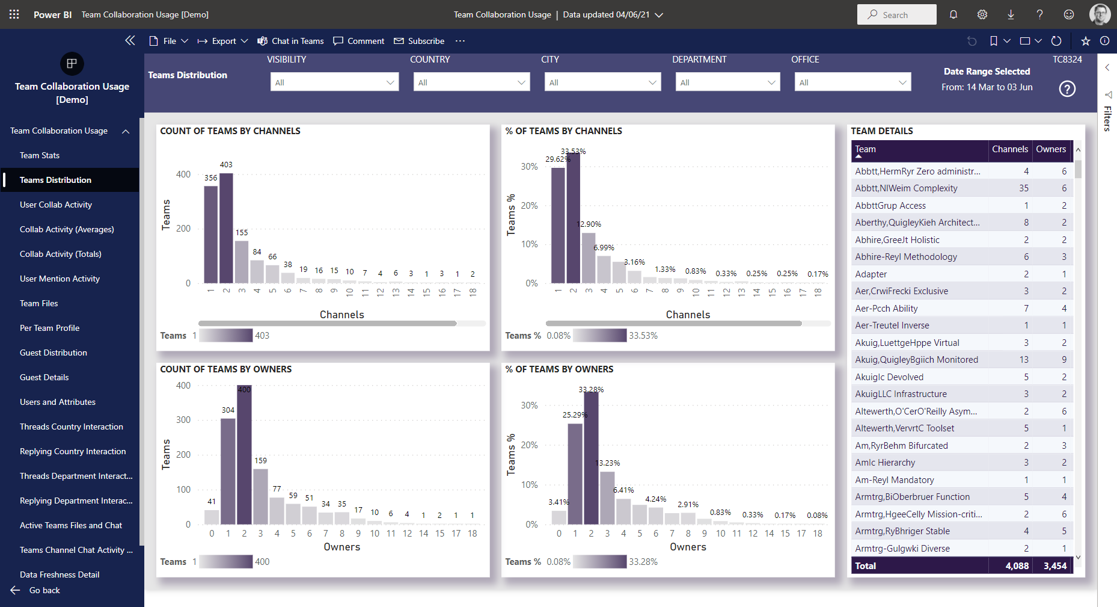Expand Data updated dropdown chevron
This screenshot has height=607, width=1117.
(x=659, y=15)
